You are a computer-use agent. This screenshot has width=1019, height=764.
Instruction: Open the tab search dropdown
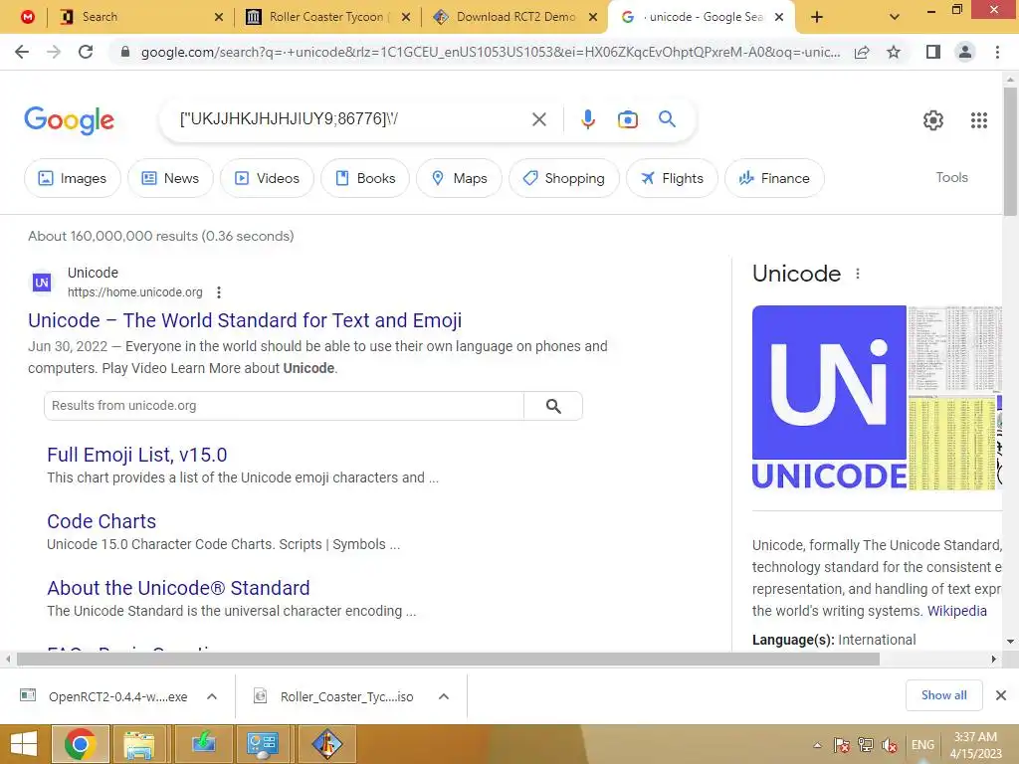(x=895, y=18)
